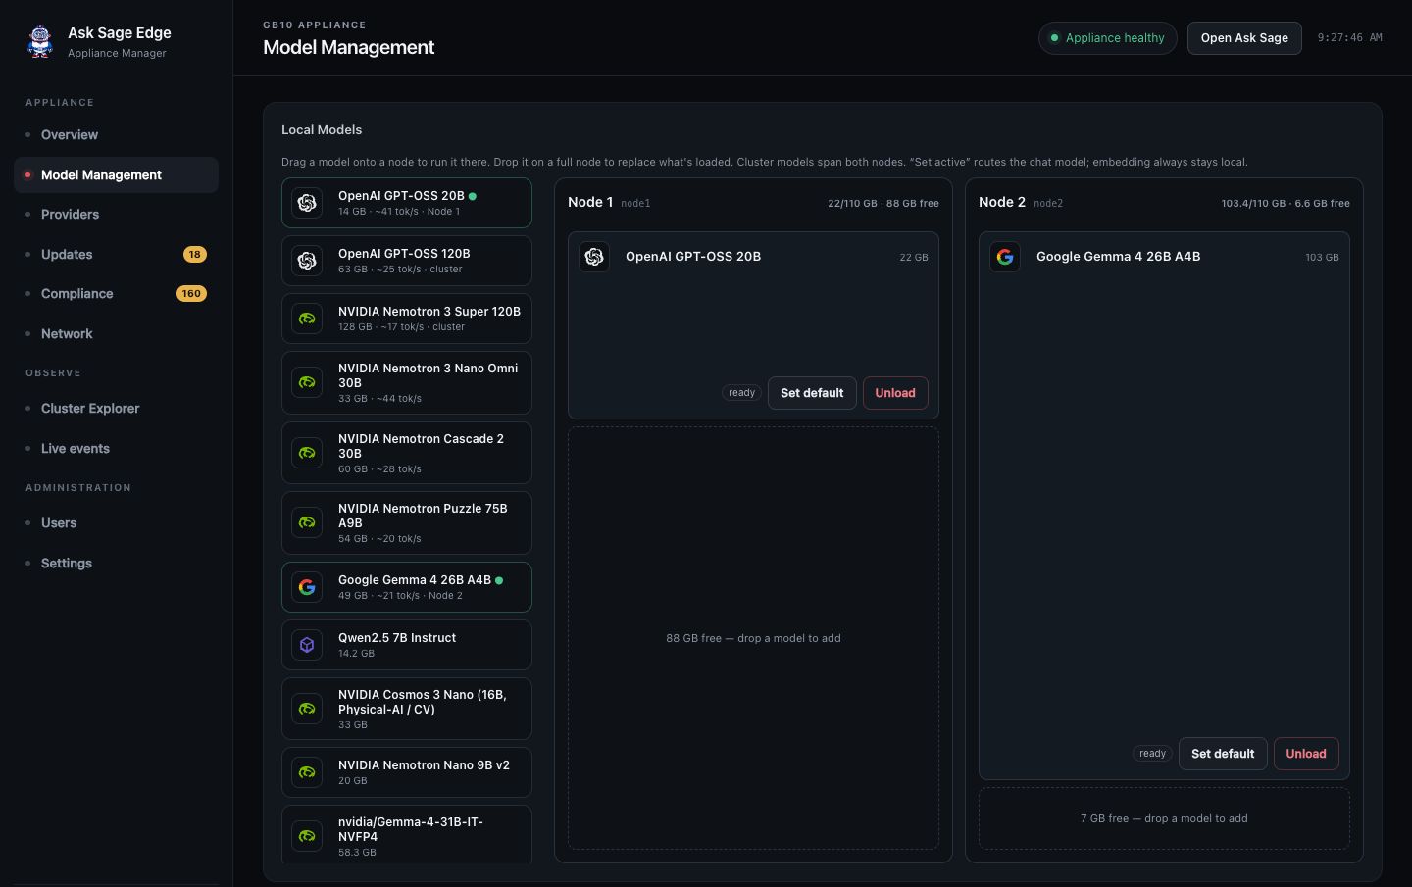Select the NVIDIA Nemotron 3 Nano Omni 30B name
This screenshot has height=887, width=1412.
point(429,375)
